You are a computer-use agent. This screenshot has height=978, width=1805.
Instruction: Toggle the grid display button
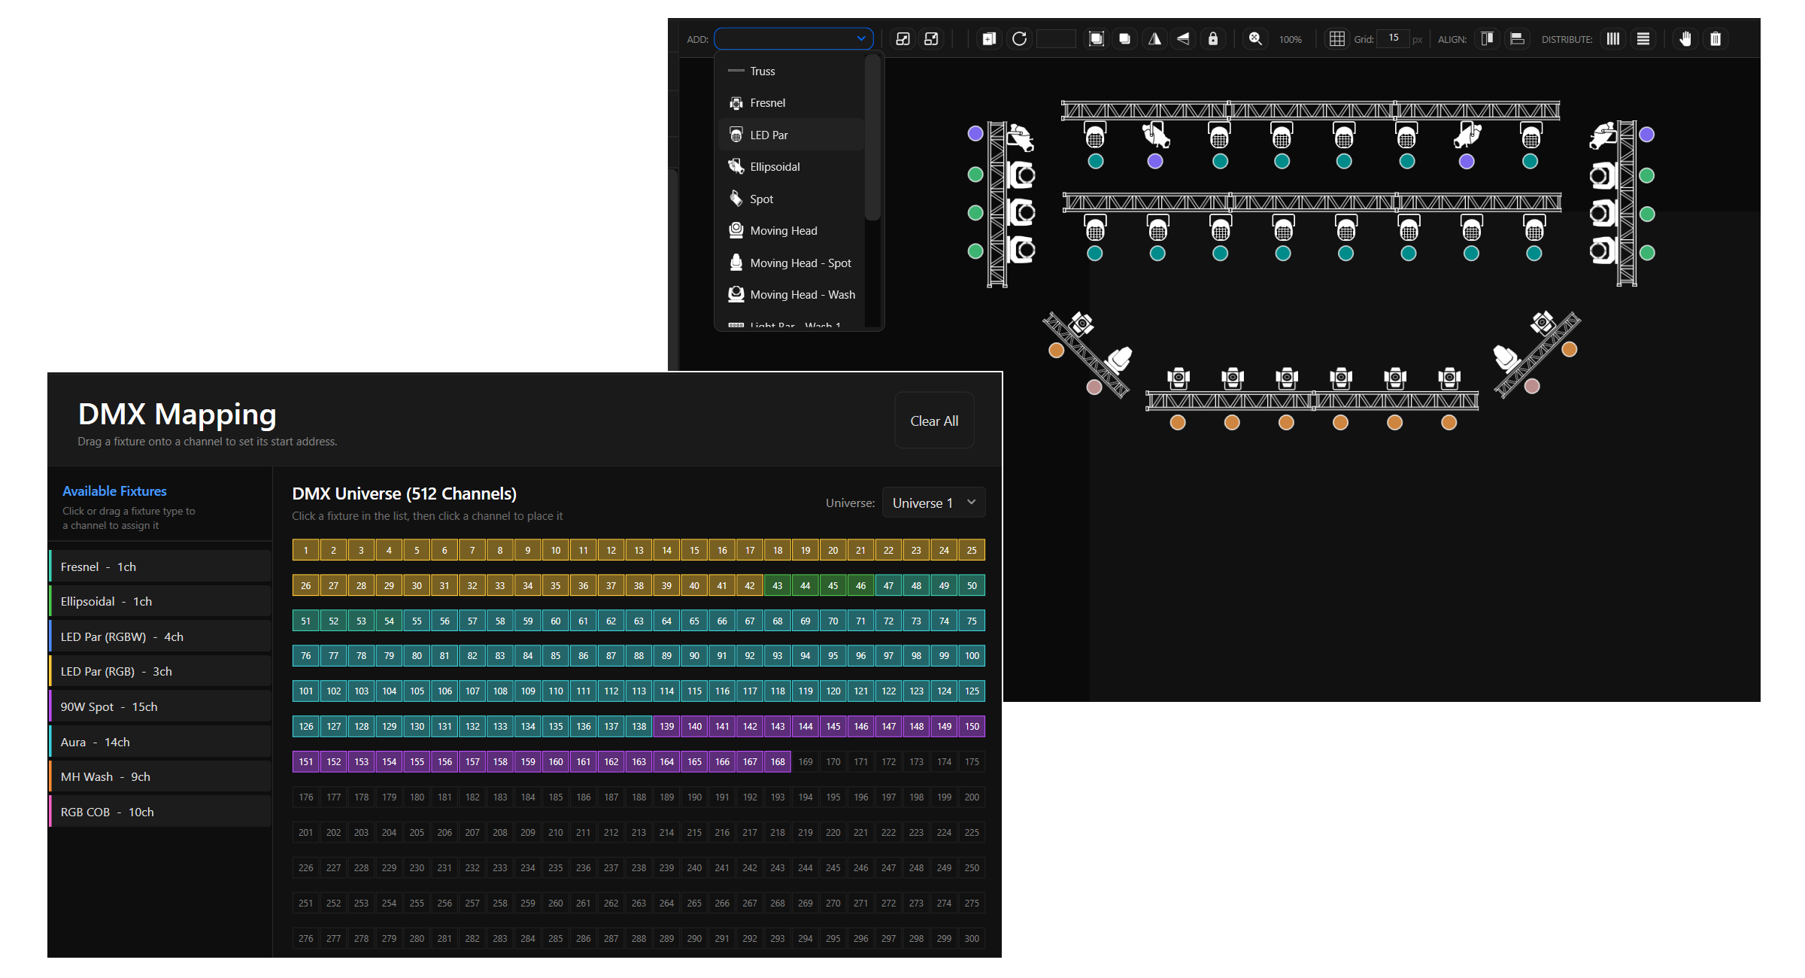(1336, 39)
